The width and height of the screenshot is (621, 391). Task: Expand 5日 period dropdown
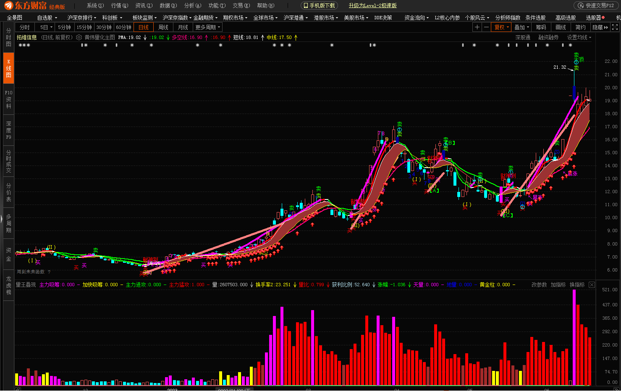pos(46,27)
